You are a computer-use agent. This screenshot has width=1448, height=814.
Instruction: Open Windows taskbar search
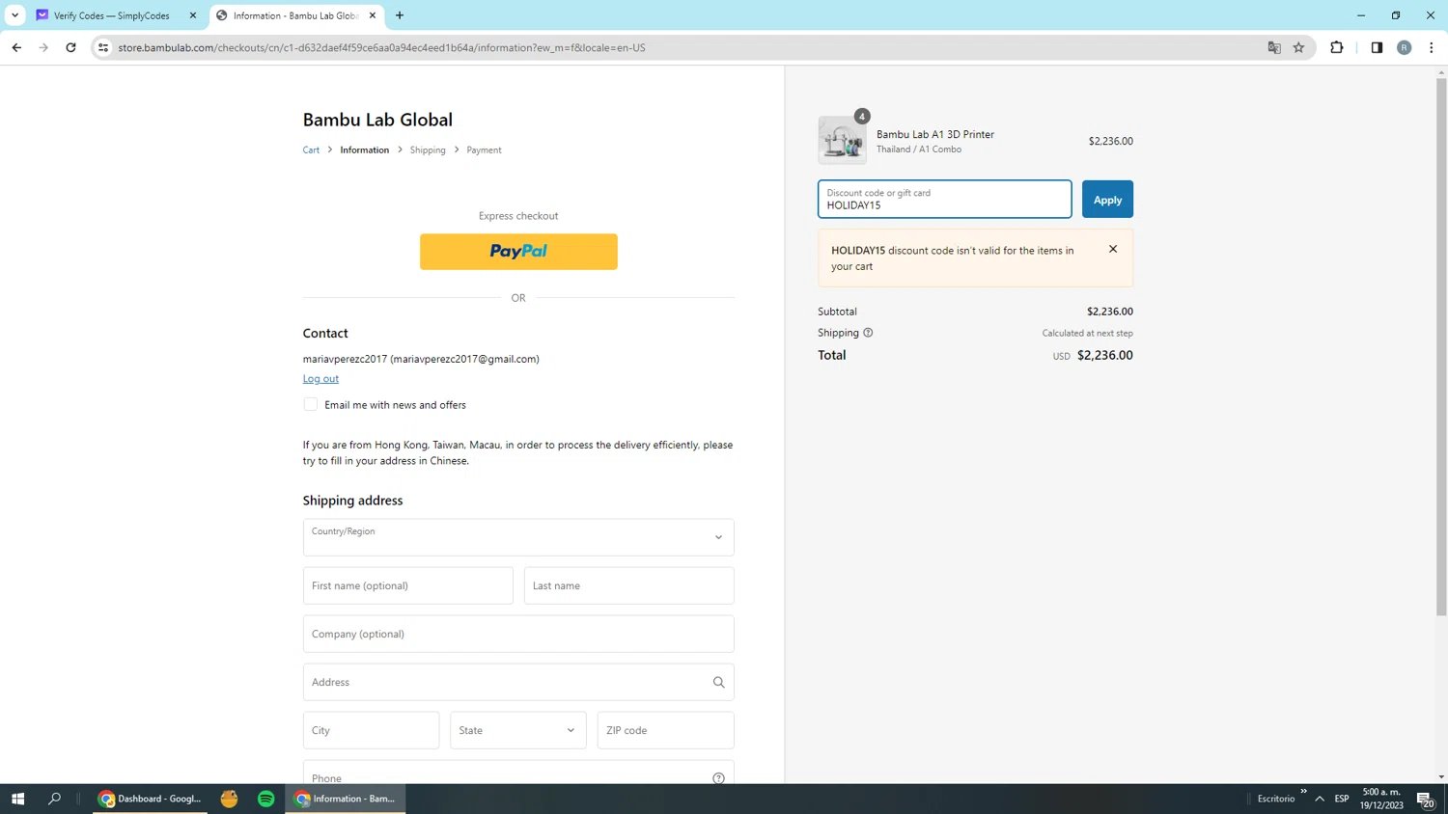point(55,799)
